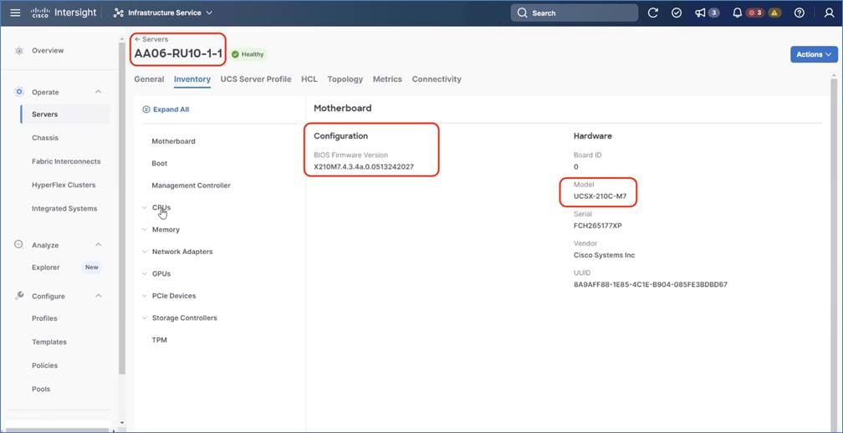This screenshot has width=843, height=433.
Task: Open the Metrics tab
Action: click(x=387, y=79)
